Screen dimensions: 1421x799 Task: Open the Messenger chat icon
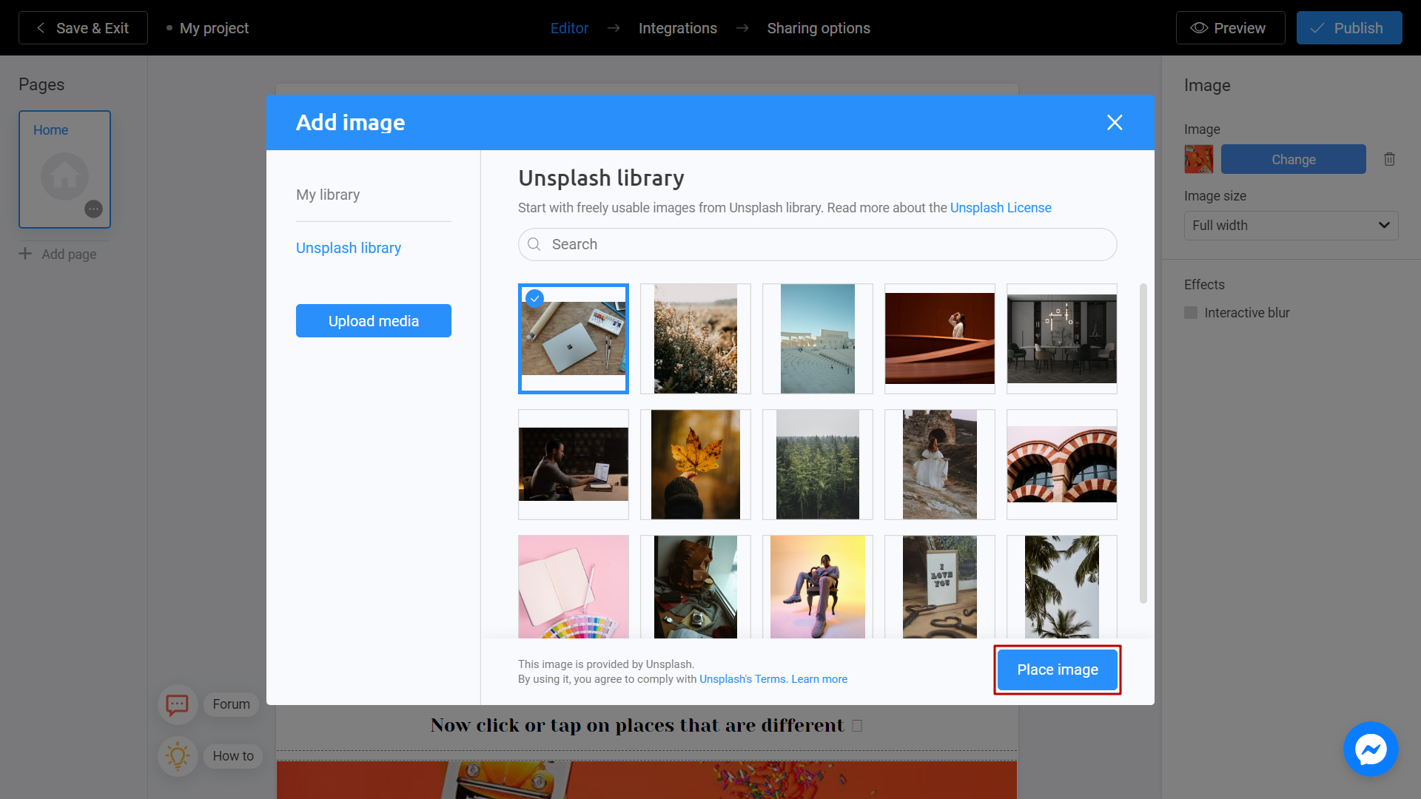pos(1371,749)
